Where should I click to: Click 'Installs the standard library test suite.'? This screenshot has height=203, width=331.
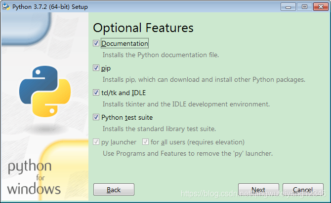tap(159, 129)
